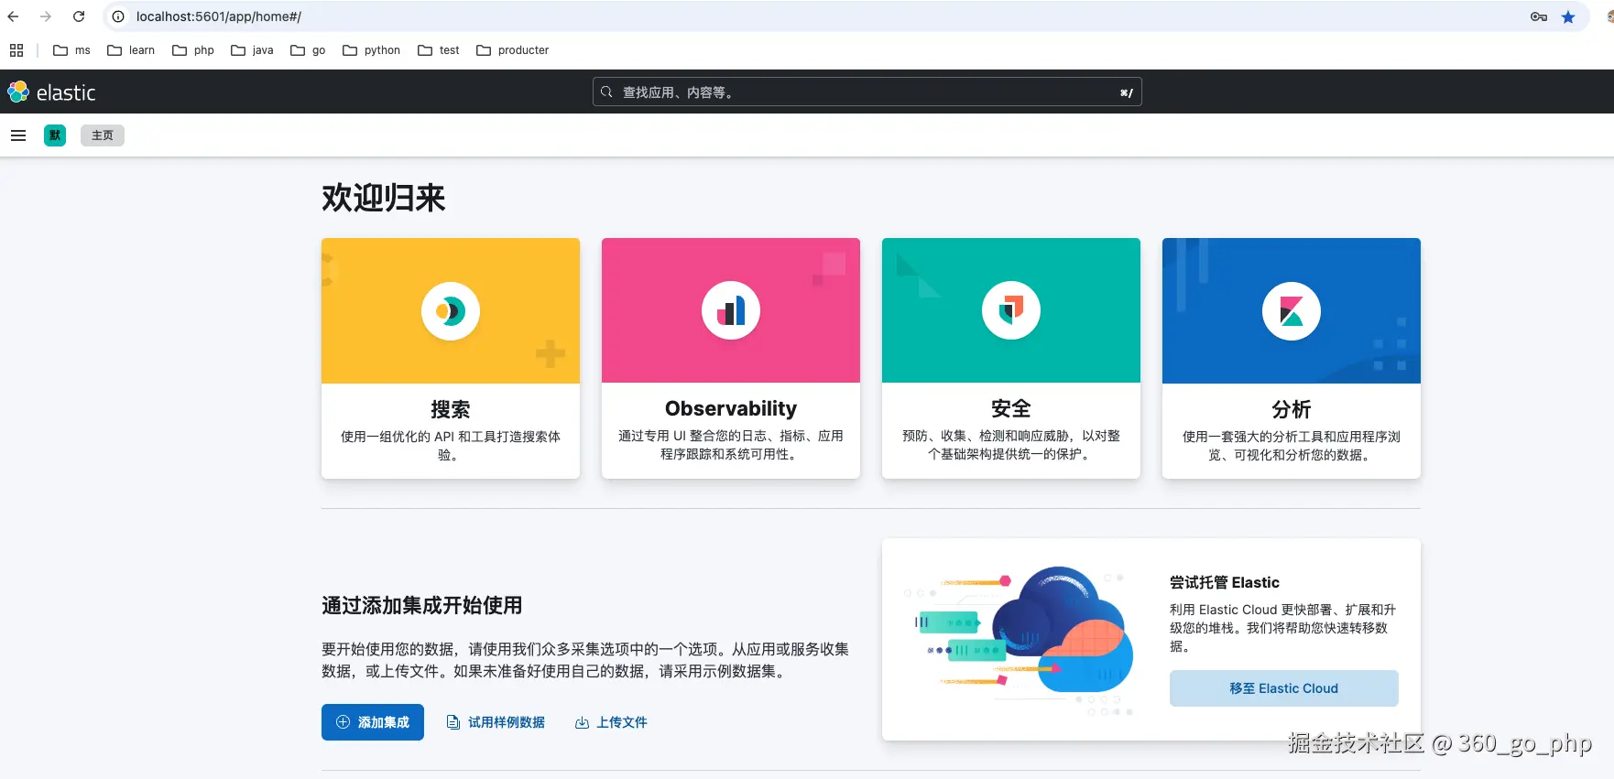The height and width of the screenshot is (779, 1614).
Task: Click the 移至 Elastic Cloud button
Action: pos(1284,688)
